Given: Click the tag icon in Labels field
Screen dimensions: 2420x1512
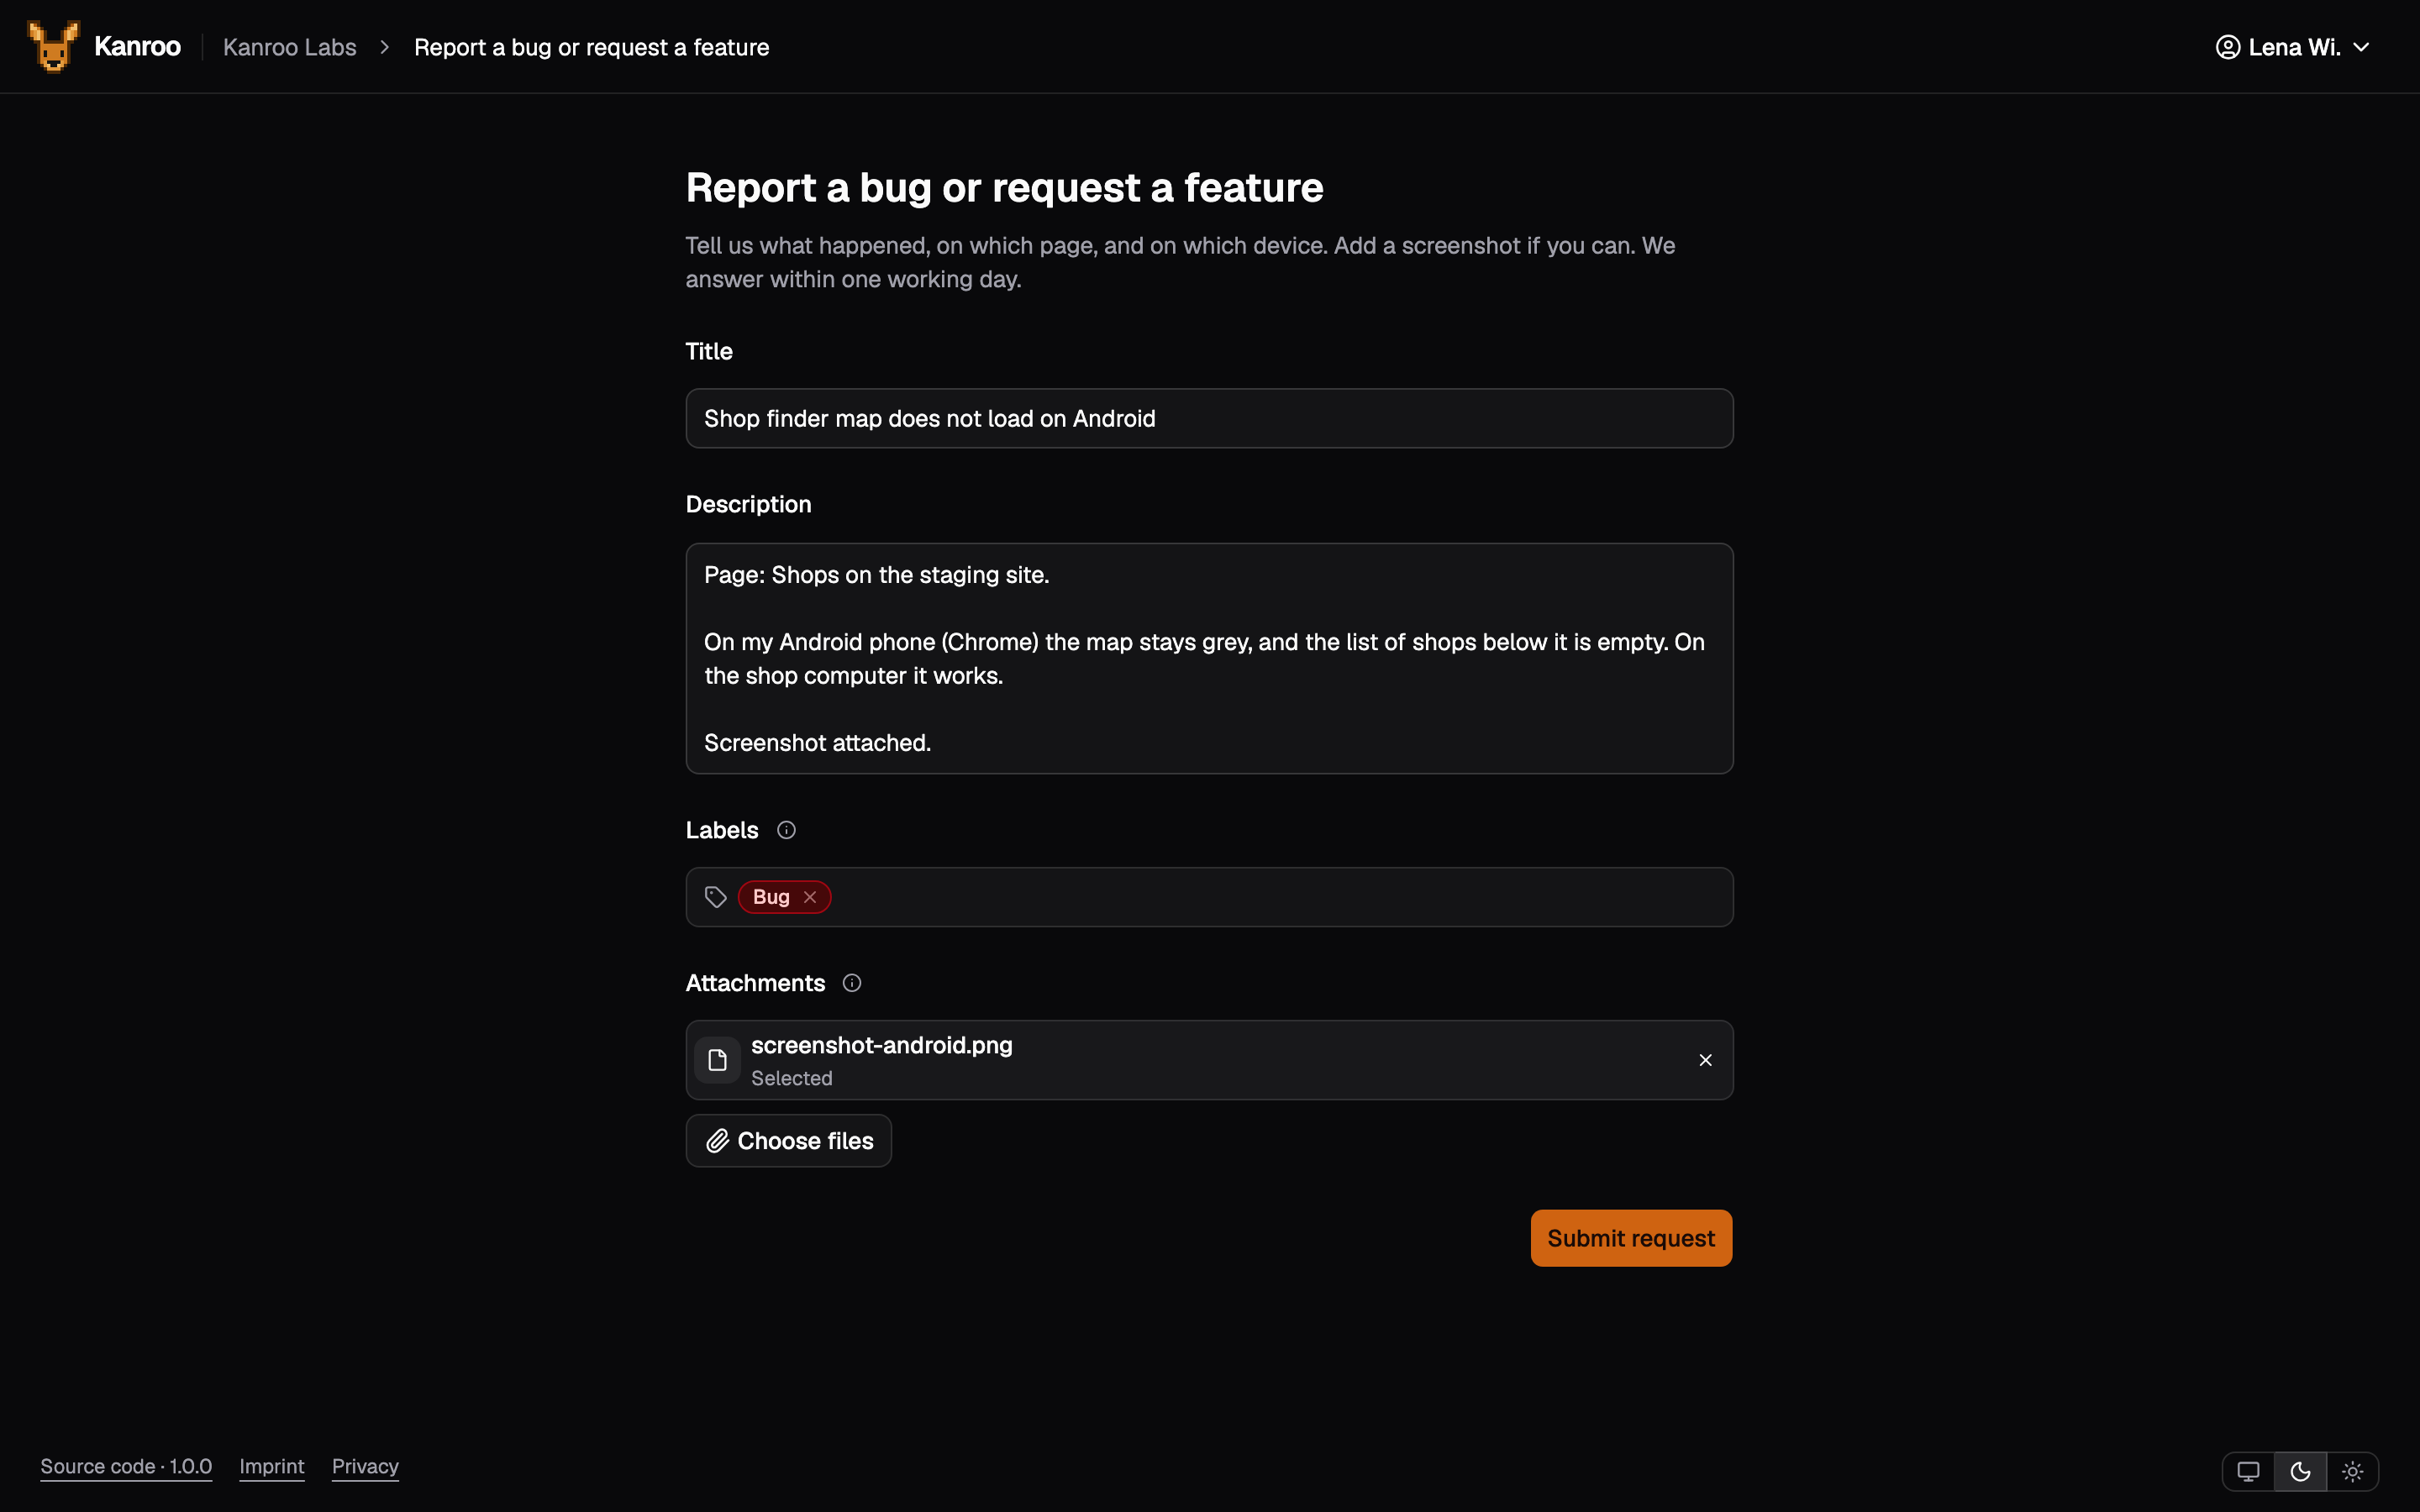Looking at the screenshot, I should tap(715, 897).
